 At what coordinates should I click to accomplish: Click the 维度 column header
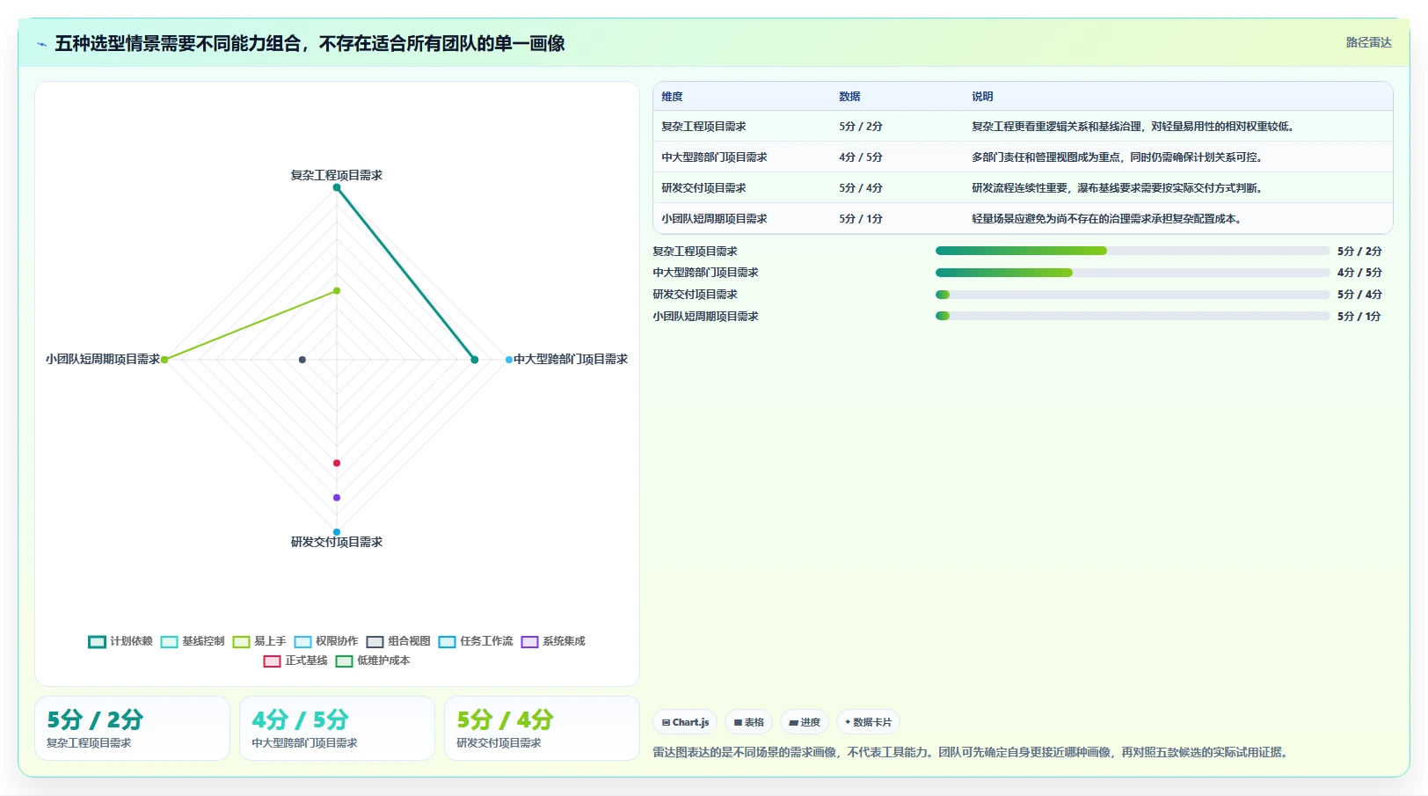pyautogui.click(x=672, y=97)
